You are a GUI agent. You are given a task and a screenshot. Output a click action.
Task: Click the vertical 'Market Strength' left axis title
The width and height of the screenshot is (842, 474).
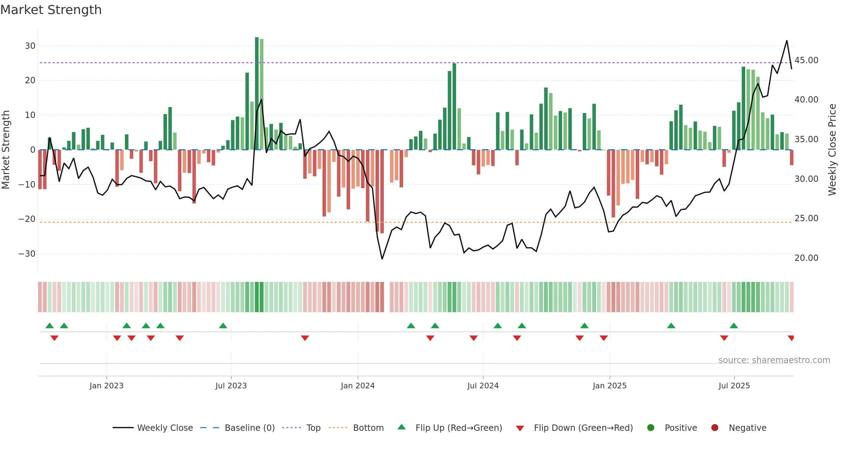pyautogui.click(x=6, y=150)
